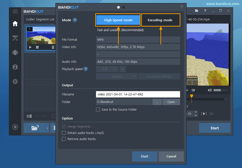The width and height of the screenshot is (242, 168).
Task: Select the Cut mode scissors icon in sidebar
Action: click(15, 38)
